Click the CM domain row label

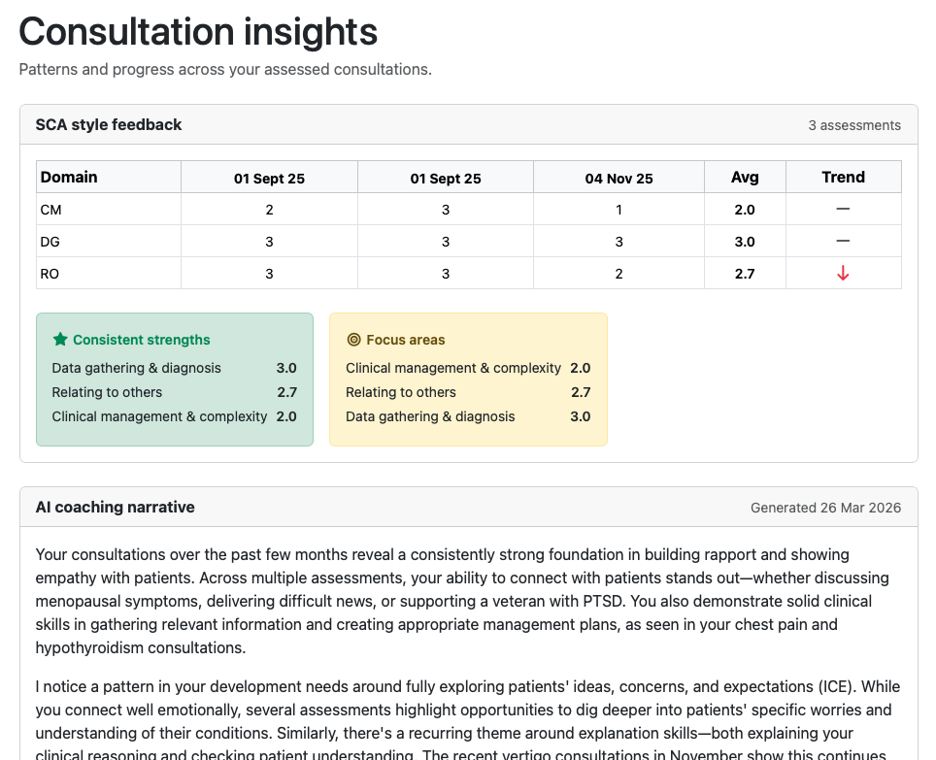tap(51, 210)
